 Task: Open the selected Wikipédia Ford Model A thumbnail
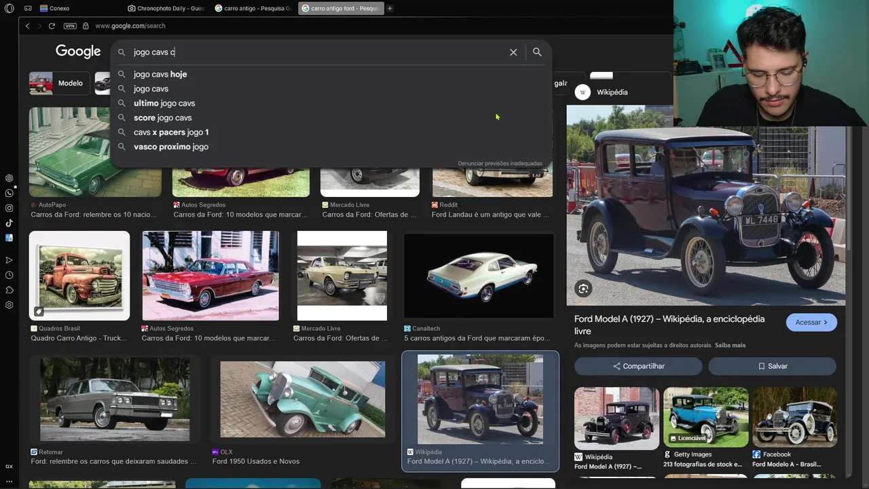[480, 399]
